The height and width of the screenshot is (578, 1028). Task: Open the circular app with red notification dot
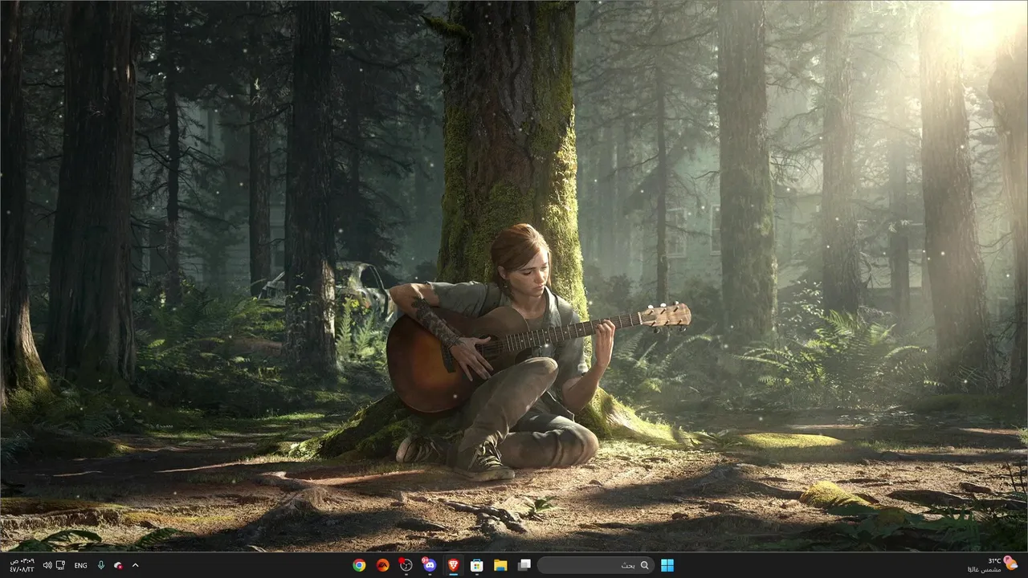(x=406, y=565)
